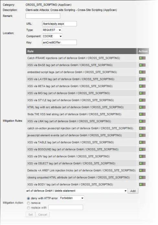Viewport: 158px width, 225px height.
Task: Click the Mitigation Action label
Action: tap(13, 203)
